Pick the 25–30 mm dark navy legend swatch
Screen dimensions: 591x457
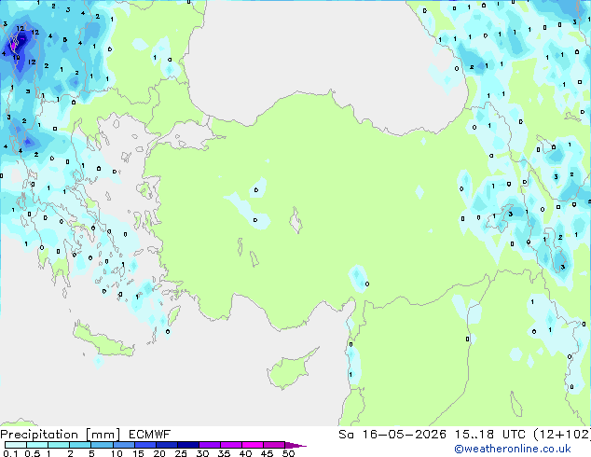(188, 445)
